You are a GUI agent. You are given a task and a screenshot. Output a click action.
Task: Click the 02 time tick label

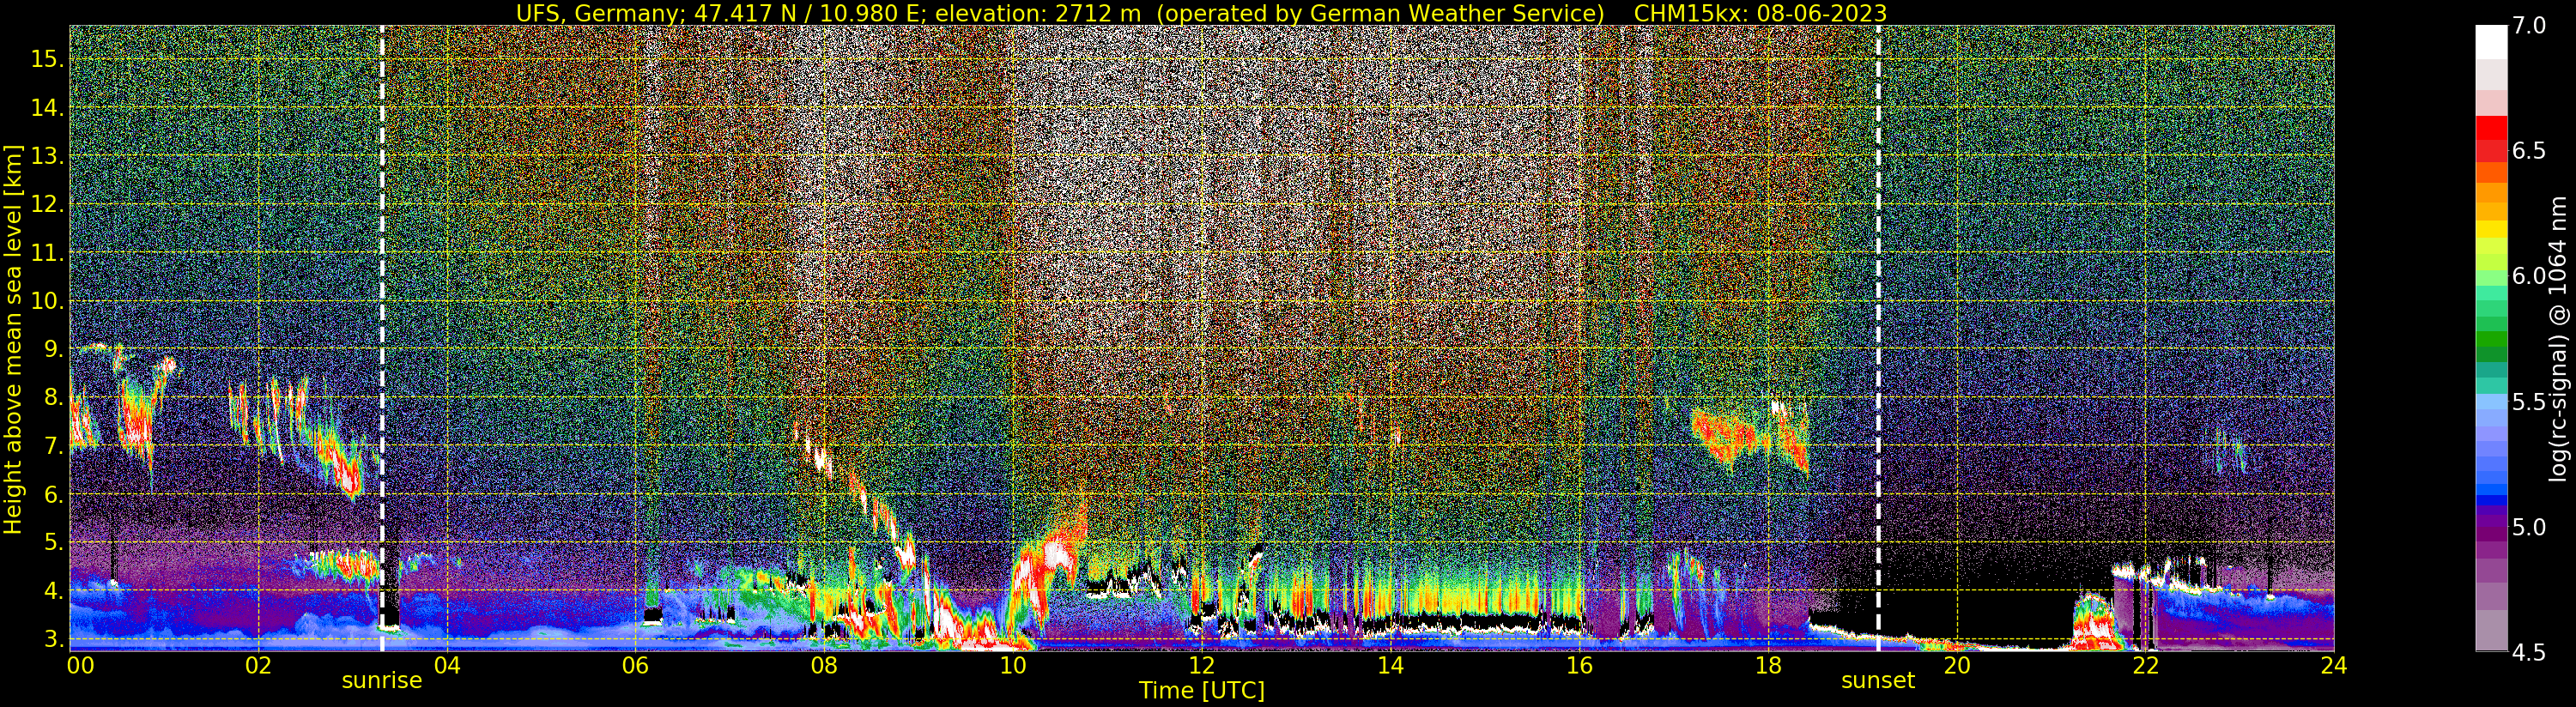(259, 666)
